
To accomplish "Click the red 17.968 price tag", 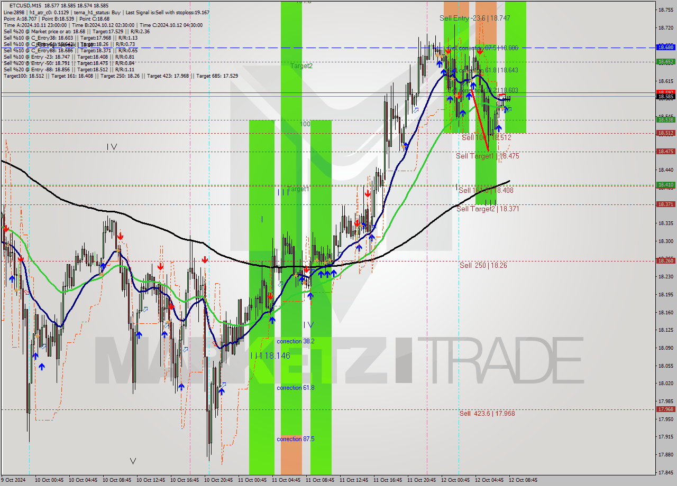I will [x=665, y=409].
